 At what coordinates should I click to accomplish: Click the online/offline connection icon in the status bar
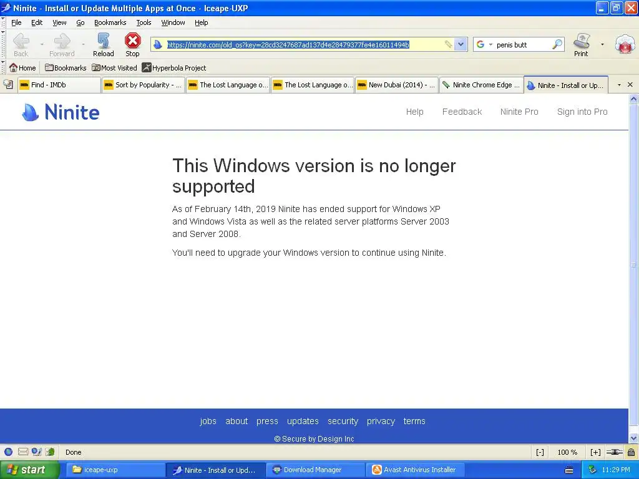(614, 452)
